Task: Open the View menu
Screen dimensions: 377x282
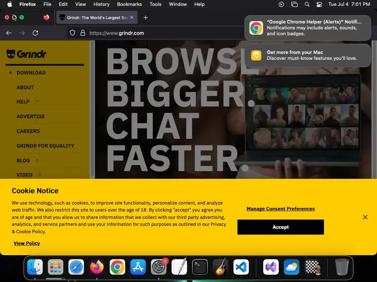Action: (x=81, y=4)
